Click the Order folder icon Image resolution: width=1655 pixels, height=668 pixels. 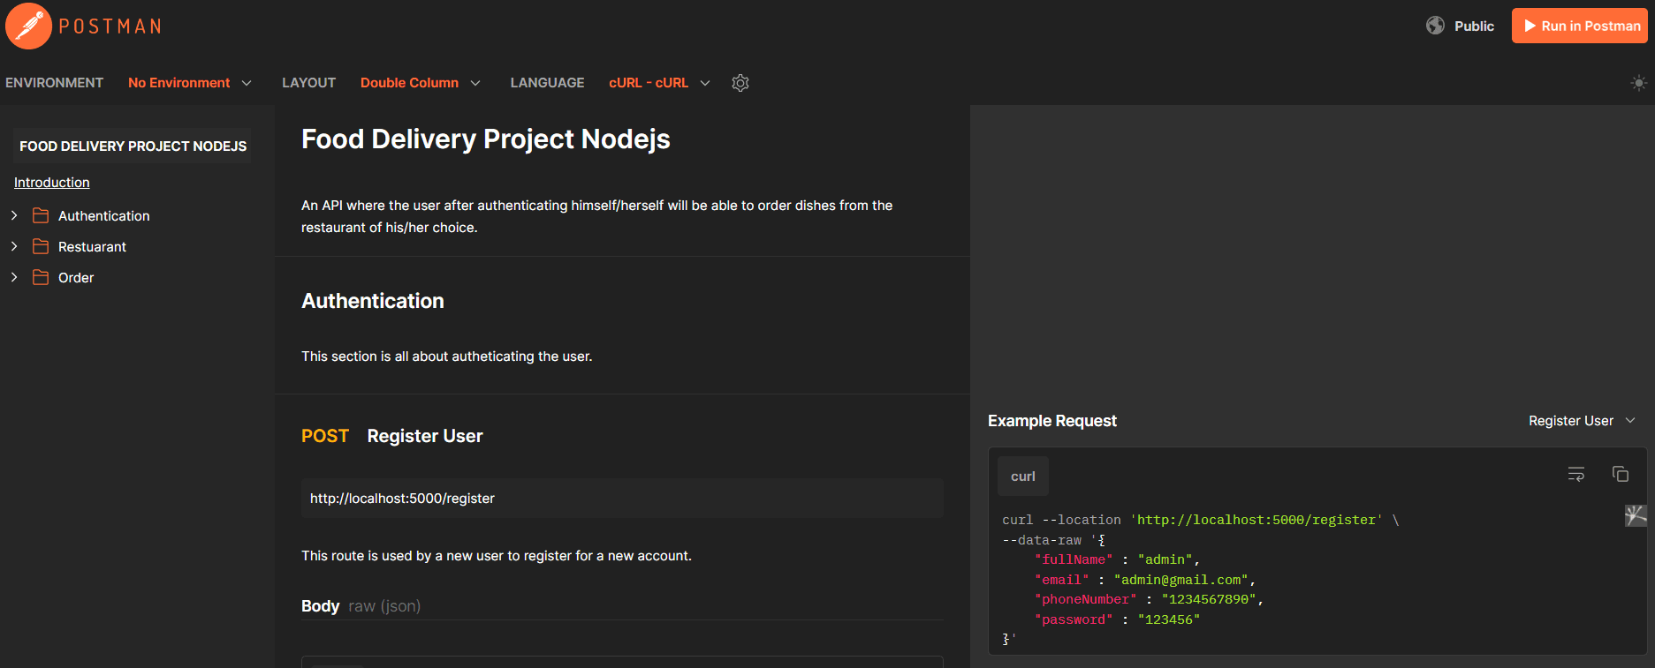pyautogui.click(x=41, y=277)
